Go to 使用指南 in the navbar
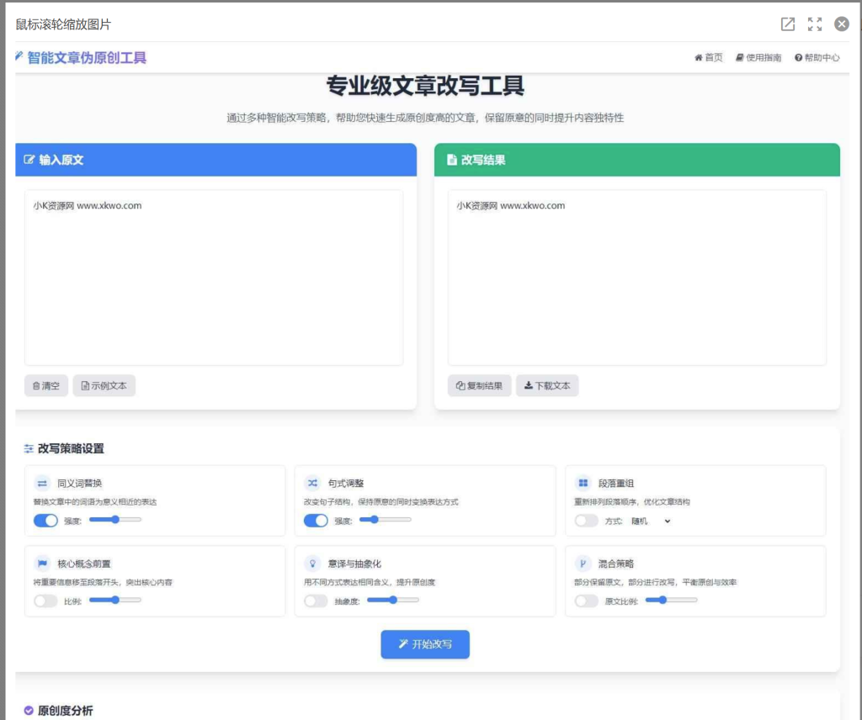This screenshot has height=720, width=862. pos(758,58)
